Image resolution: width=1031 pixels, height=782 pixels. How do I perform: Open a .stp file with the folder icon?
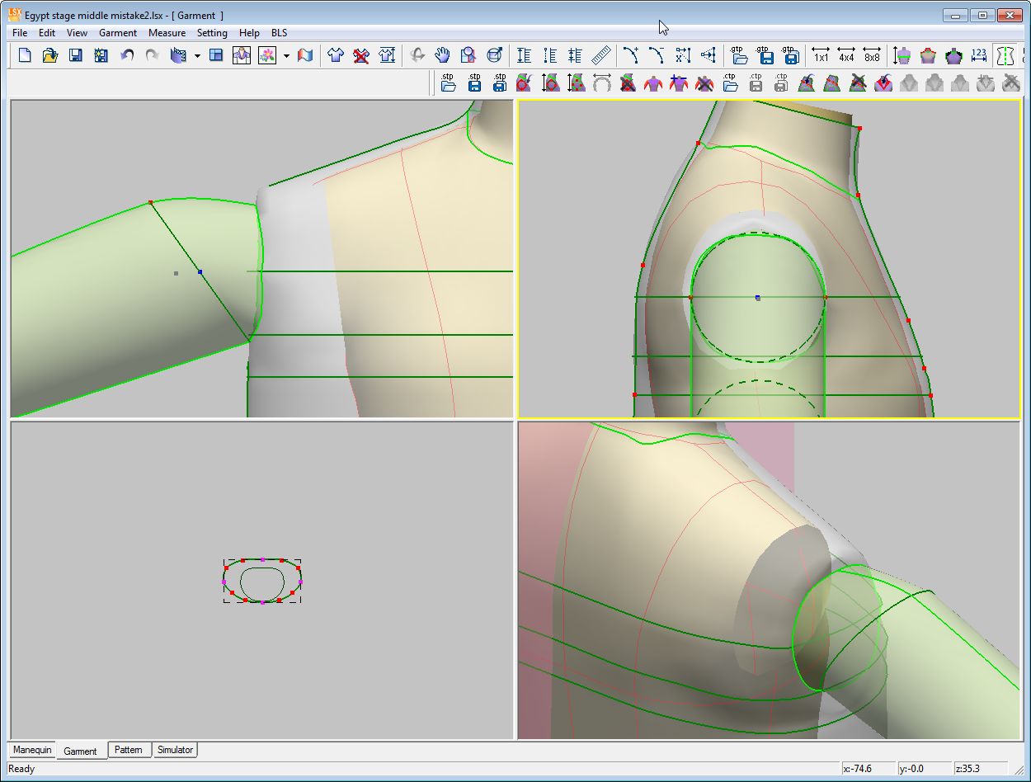pos(448,82)
